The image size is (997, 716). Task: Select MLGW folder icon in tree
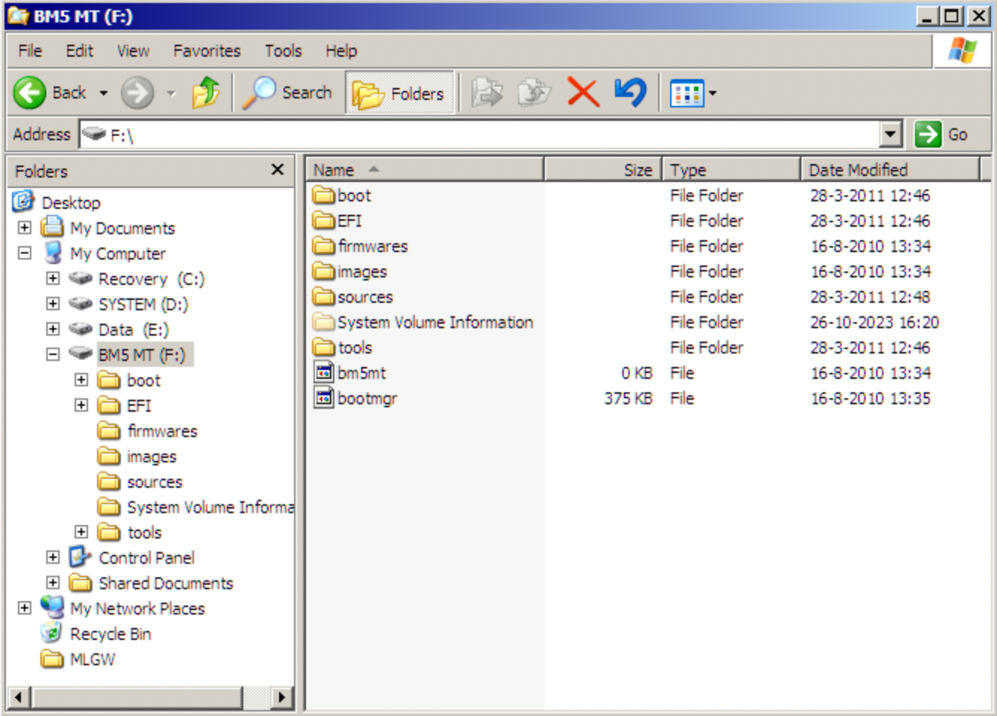pos(52,659)
